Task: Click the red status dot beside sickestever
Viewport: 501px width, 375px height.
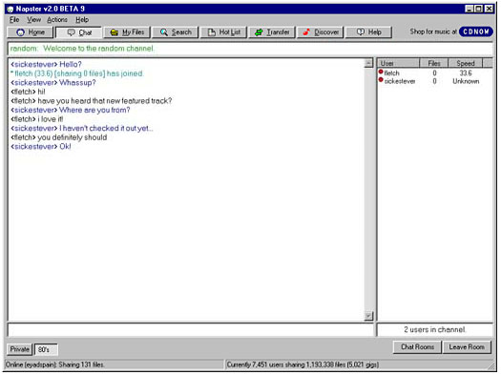Action: 381,80
